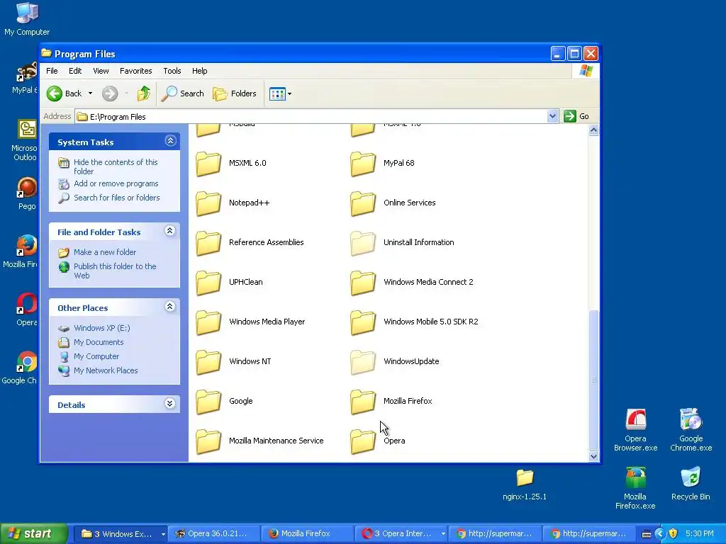Click the Go button next to address bar
The image size is (726, 544).
(x=576, y=117)
